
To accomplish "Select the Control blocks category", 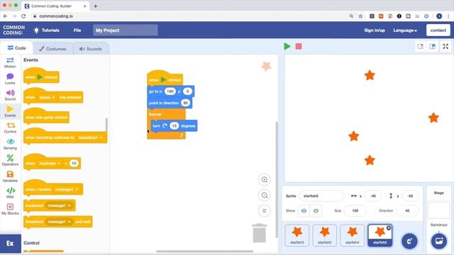I will click(10, 127).
